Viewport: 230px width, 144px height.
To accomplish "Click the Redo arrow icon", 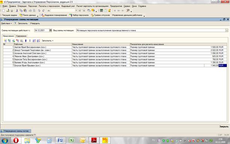I will point(43,10).
